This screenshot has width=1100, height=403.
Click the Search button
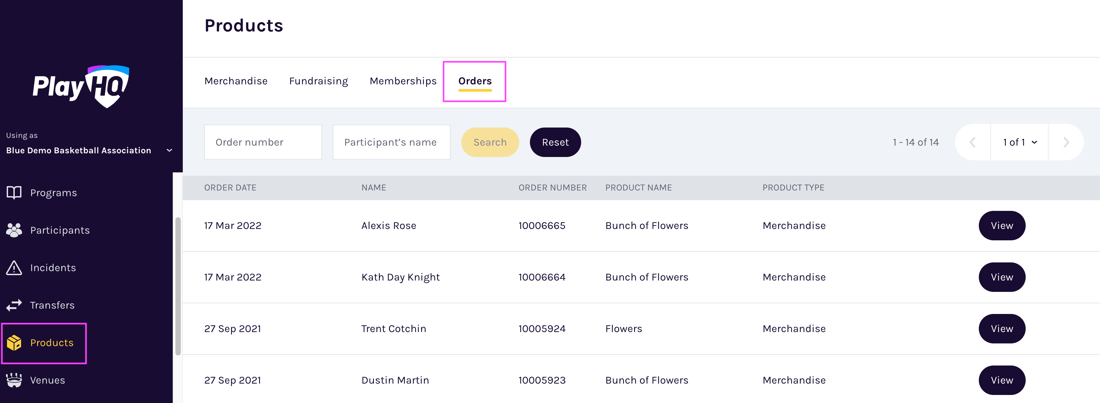click(490, 142)
